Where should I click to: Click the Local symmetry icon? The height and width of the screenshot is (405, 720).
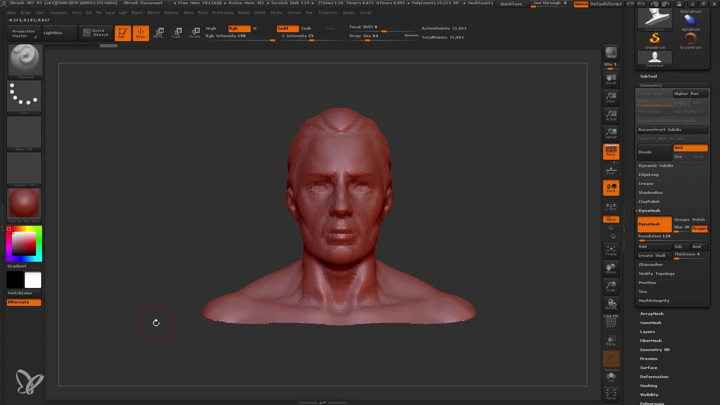click(x=610, y=207)
